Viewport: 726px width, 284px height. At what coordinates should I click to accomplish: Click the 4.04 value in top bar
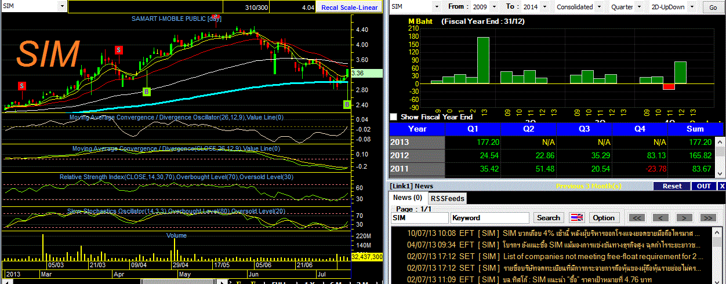308,8
